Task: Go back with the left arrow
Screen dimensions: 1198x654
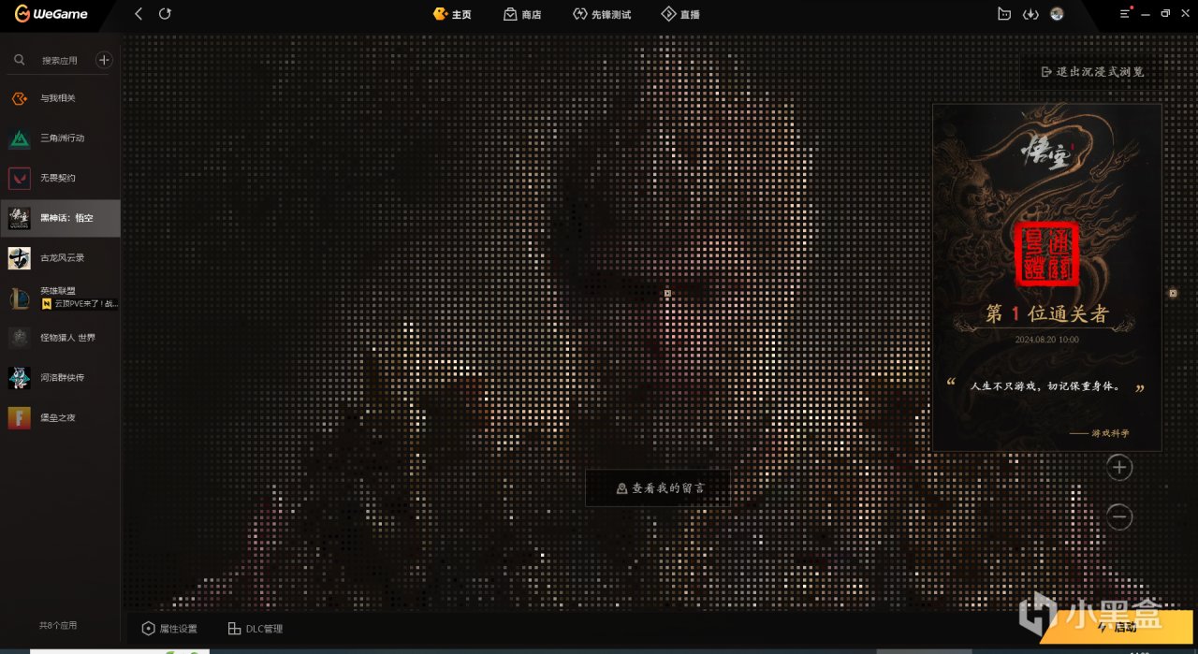Action: pyautogui.click(x=139, y=14)
